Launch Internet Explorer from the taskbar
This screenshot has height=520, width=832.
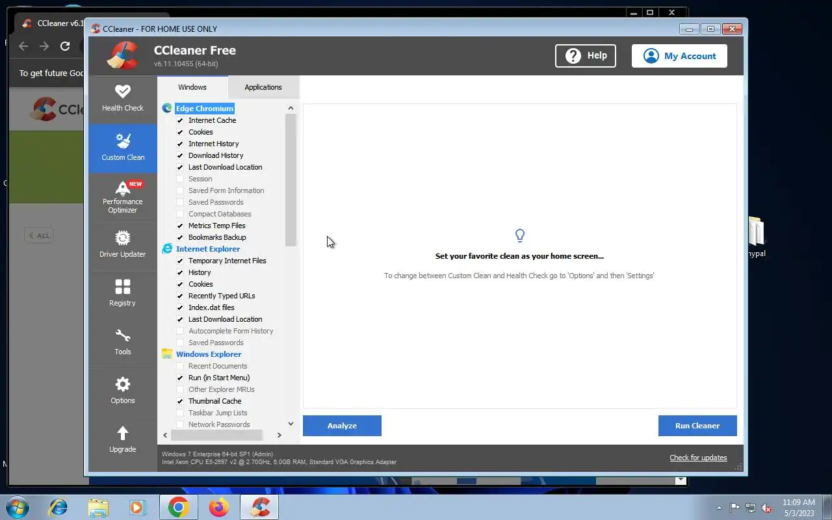click(x=58, y=507)
